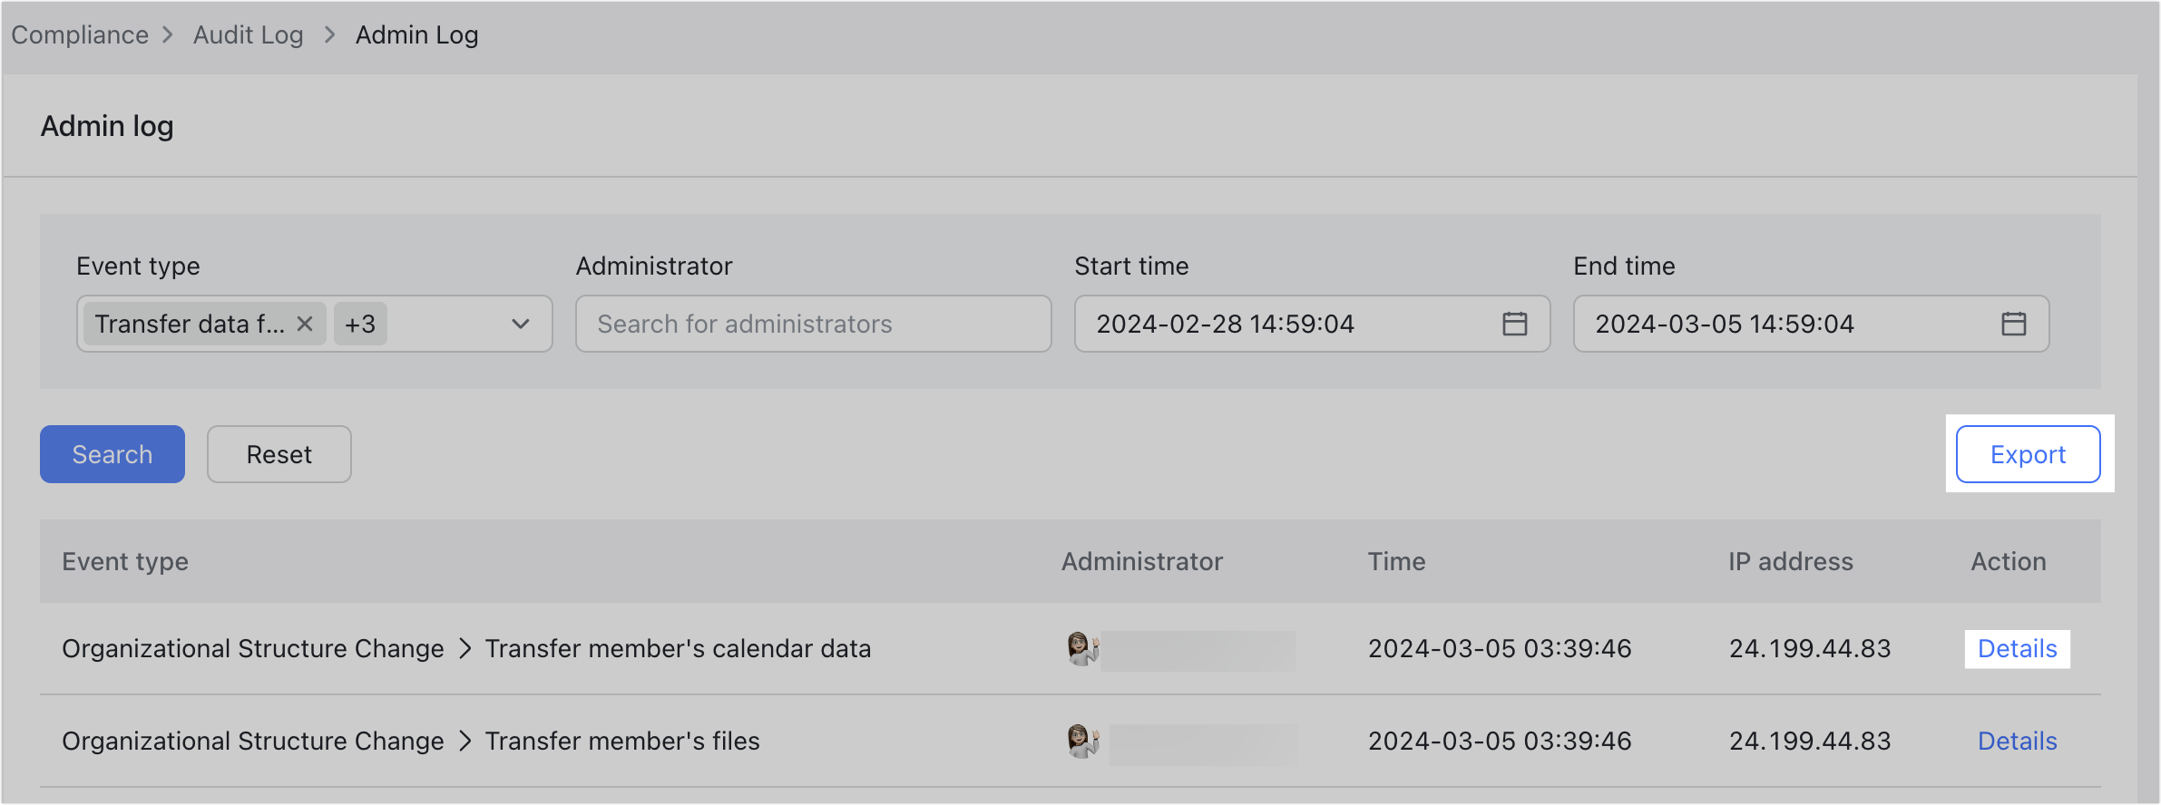Open Audit Log from the breadcrumb

tap(247, 34)
